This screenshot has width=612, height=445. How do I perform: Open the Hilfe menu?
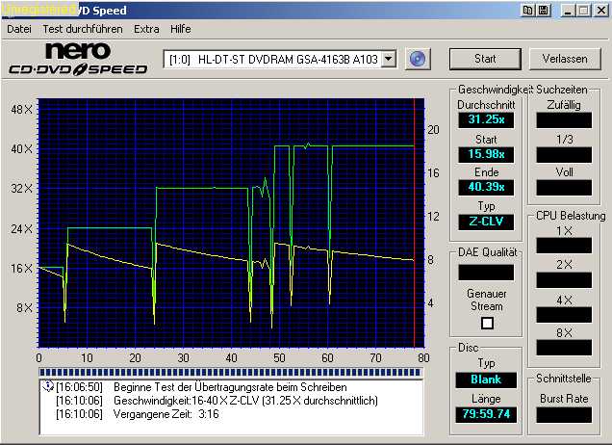pyautogui.click(x=181, y=29)
